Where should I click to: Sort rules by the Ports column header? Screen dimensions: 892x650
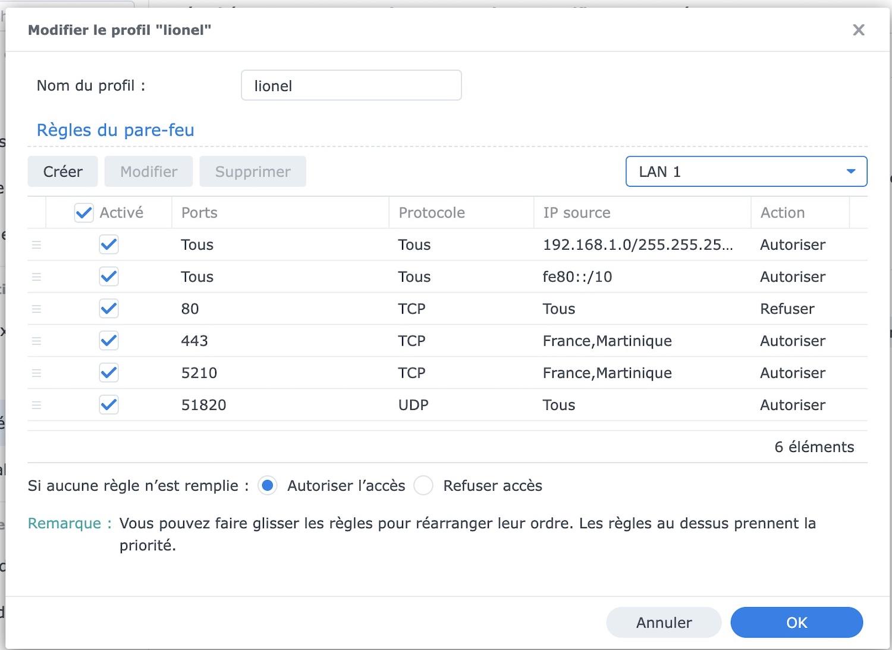click(x=199, y=213)
